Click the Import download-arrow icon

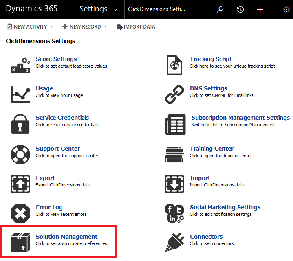coord(174,184)
